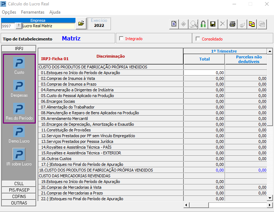Click the grayed-out magnifier toolbar icon

[x=193, y=24]
